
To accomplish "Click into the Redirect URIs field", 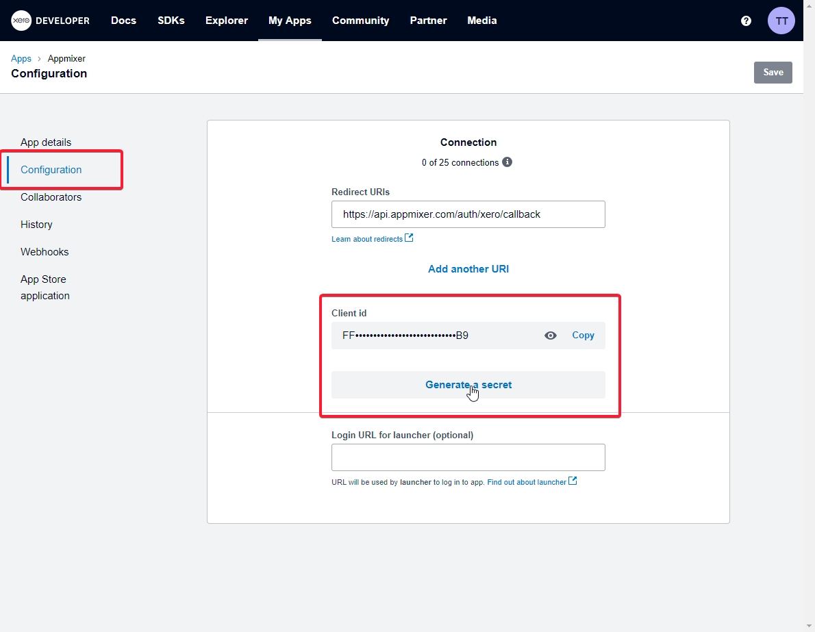I will pyautogui.click(x=468, y=214).
